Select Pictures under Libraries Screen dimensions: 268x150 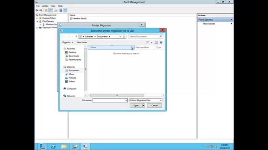tap(72, 78)
